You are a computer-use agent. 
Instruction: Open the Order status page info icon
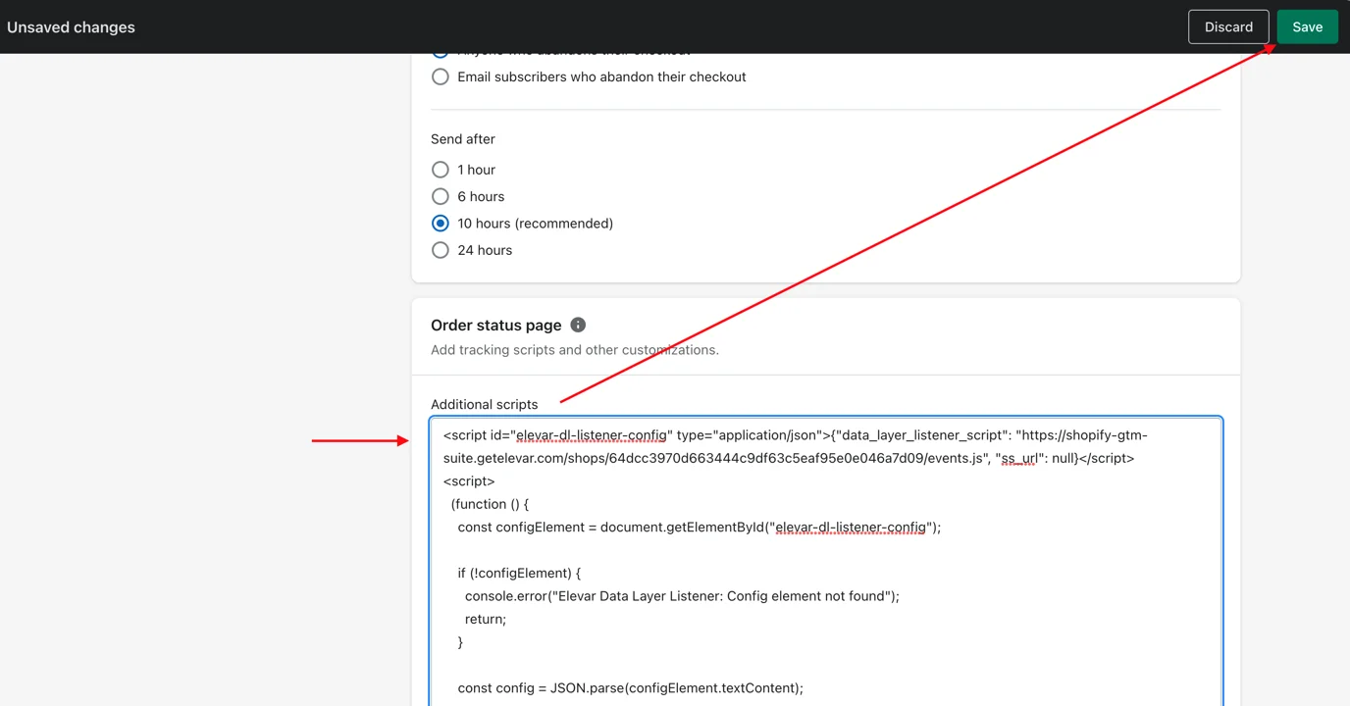click(578, 325)
